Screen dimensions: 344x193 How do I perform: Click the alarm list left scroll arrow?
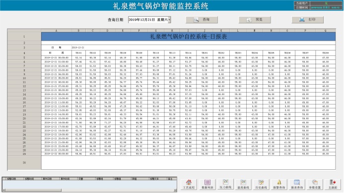point(4,190)
